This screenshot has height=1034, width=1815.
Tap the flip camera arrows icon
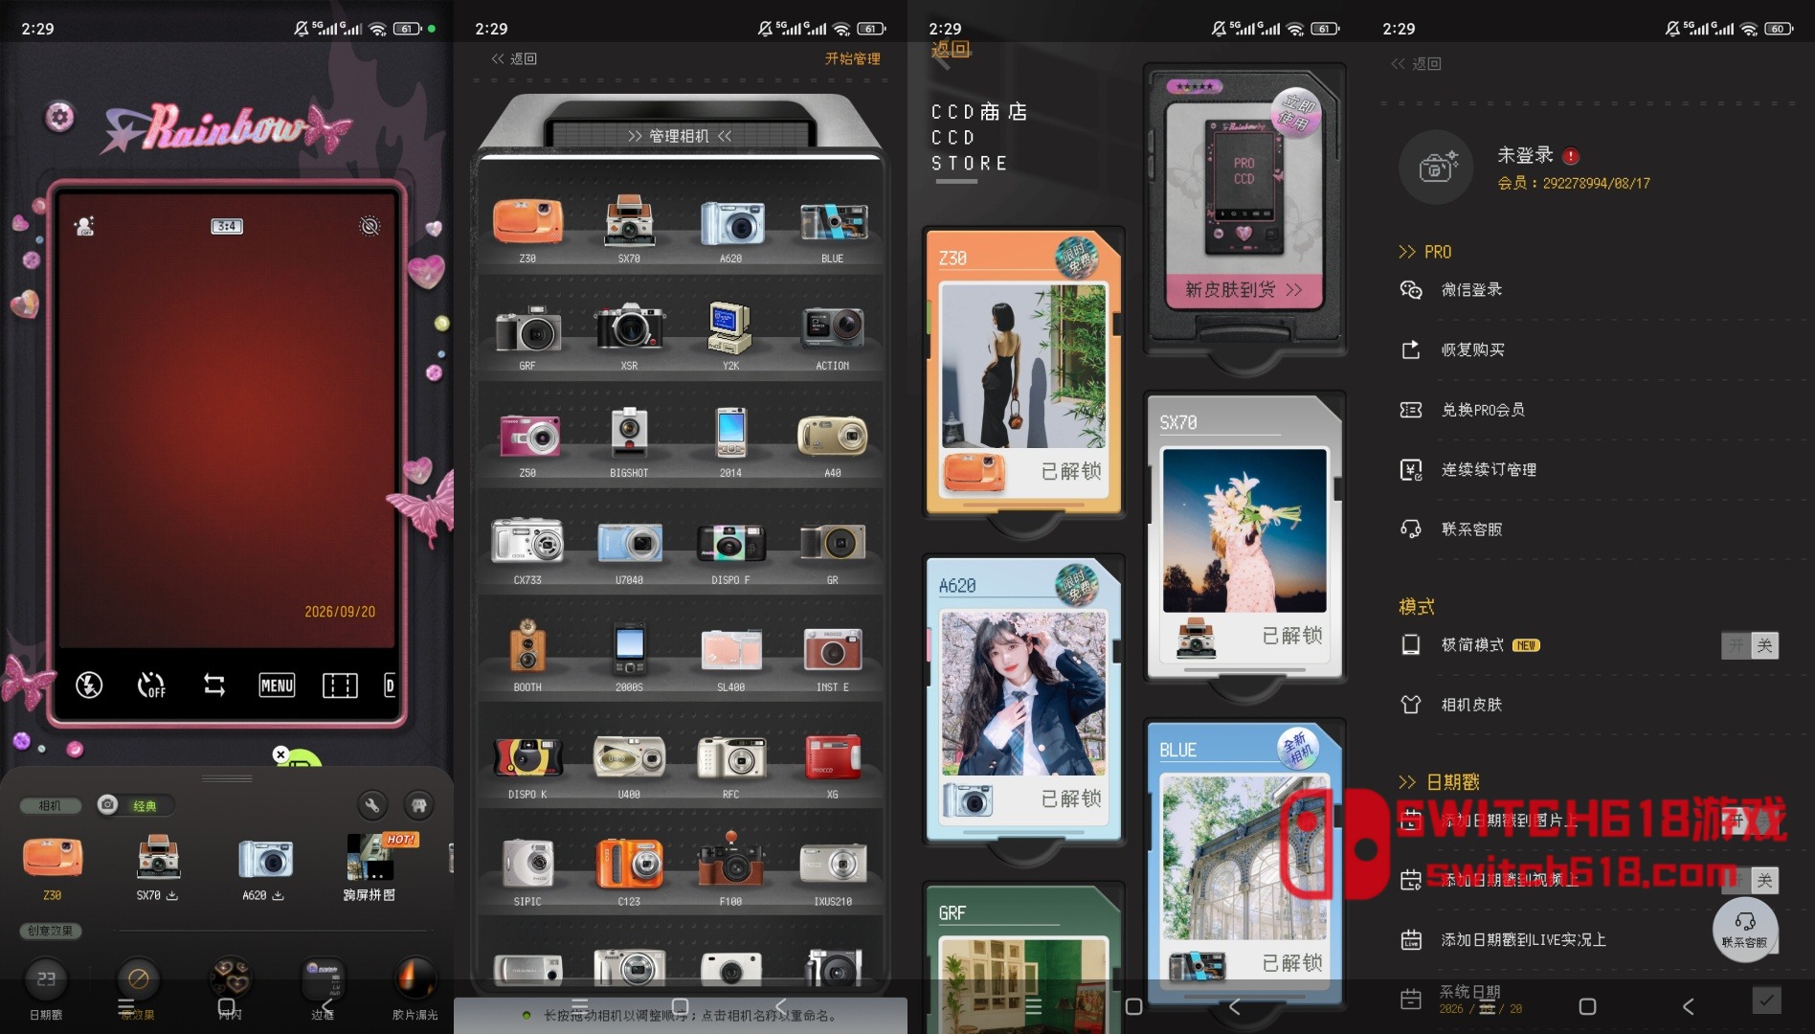point(214,685)
